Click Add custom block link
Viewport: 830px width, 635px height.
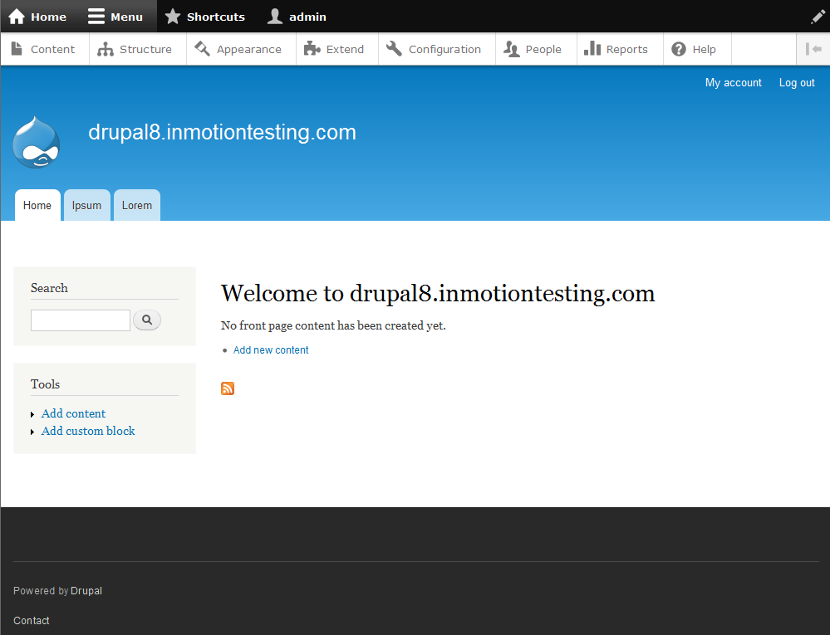point(88,431)
